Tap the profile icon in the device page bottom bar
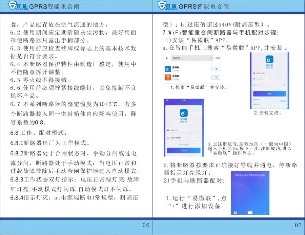Viewport: 305px width, 235px height. coord(265,213)
